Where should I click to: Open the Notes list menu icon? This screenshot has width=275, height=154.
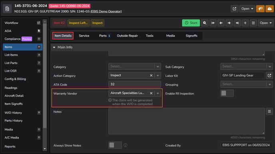pyautogui.click(x=269, y=111)
